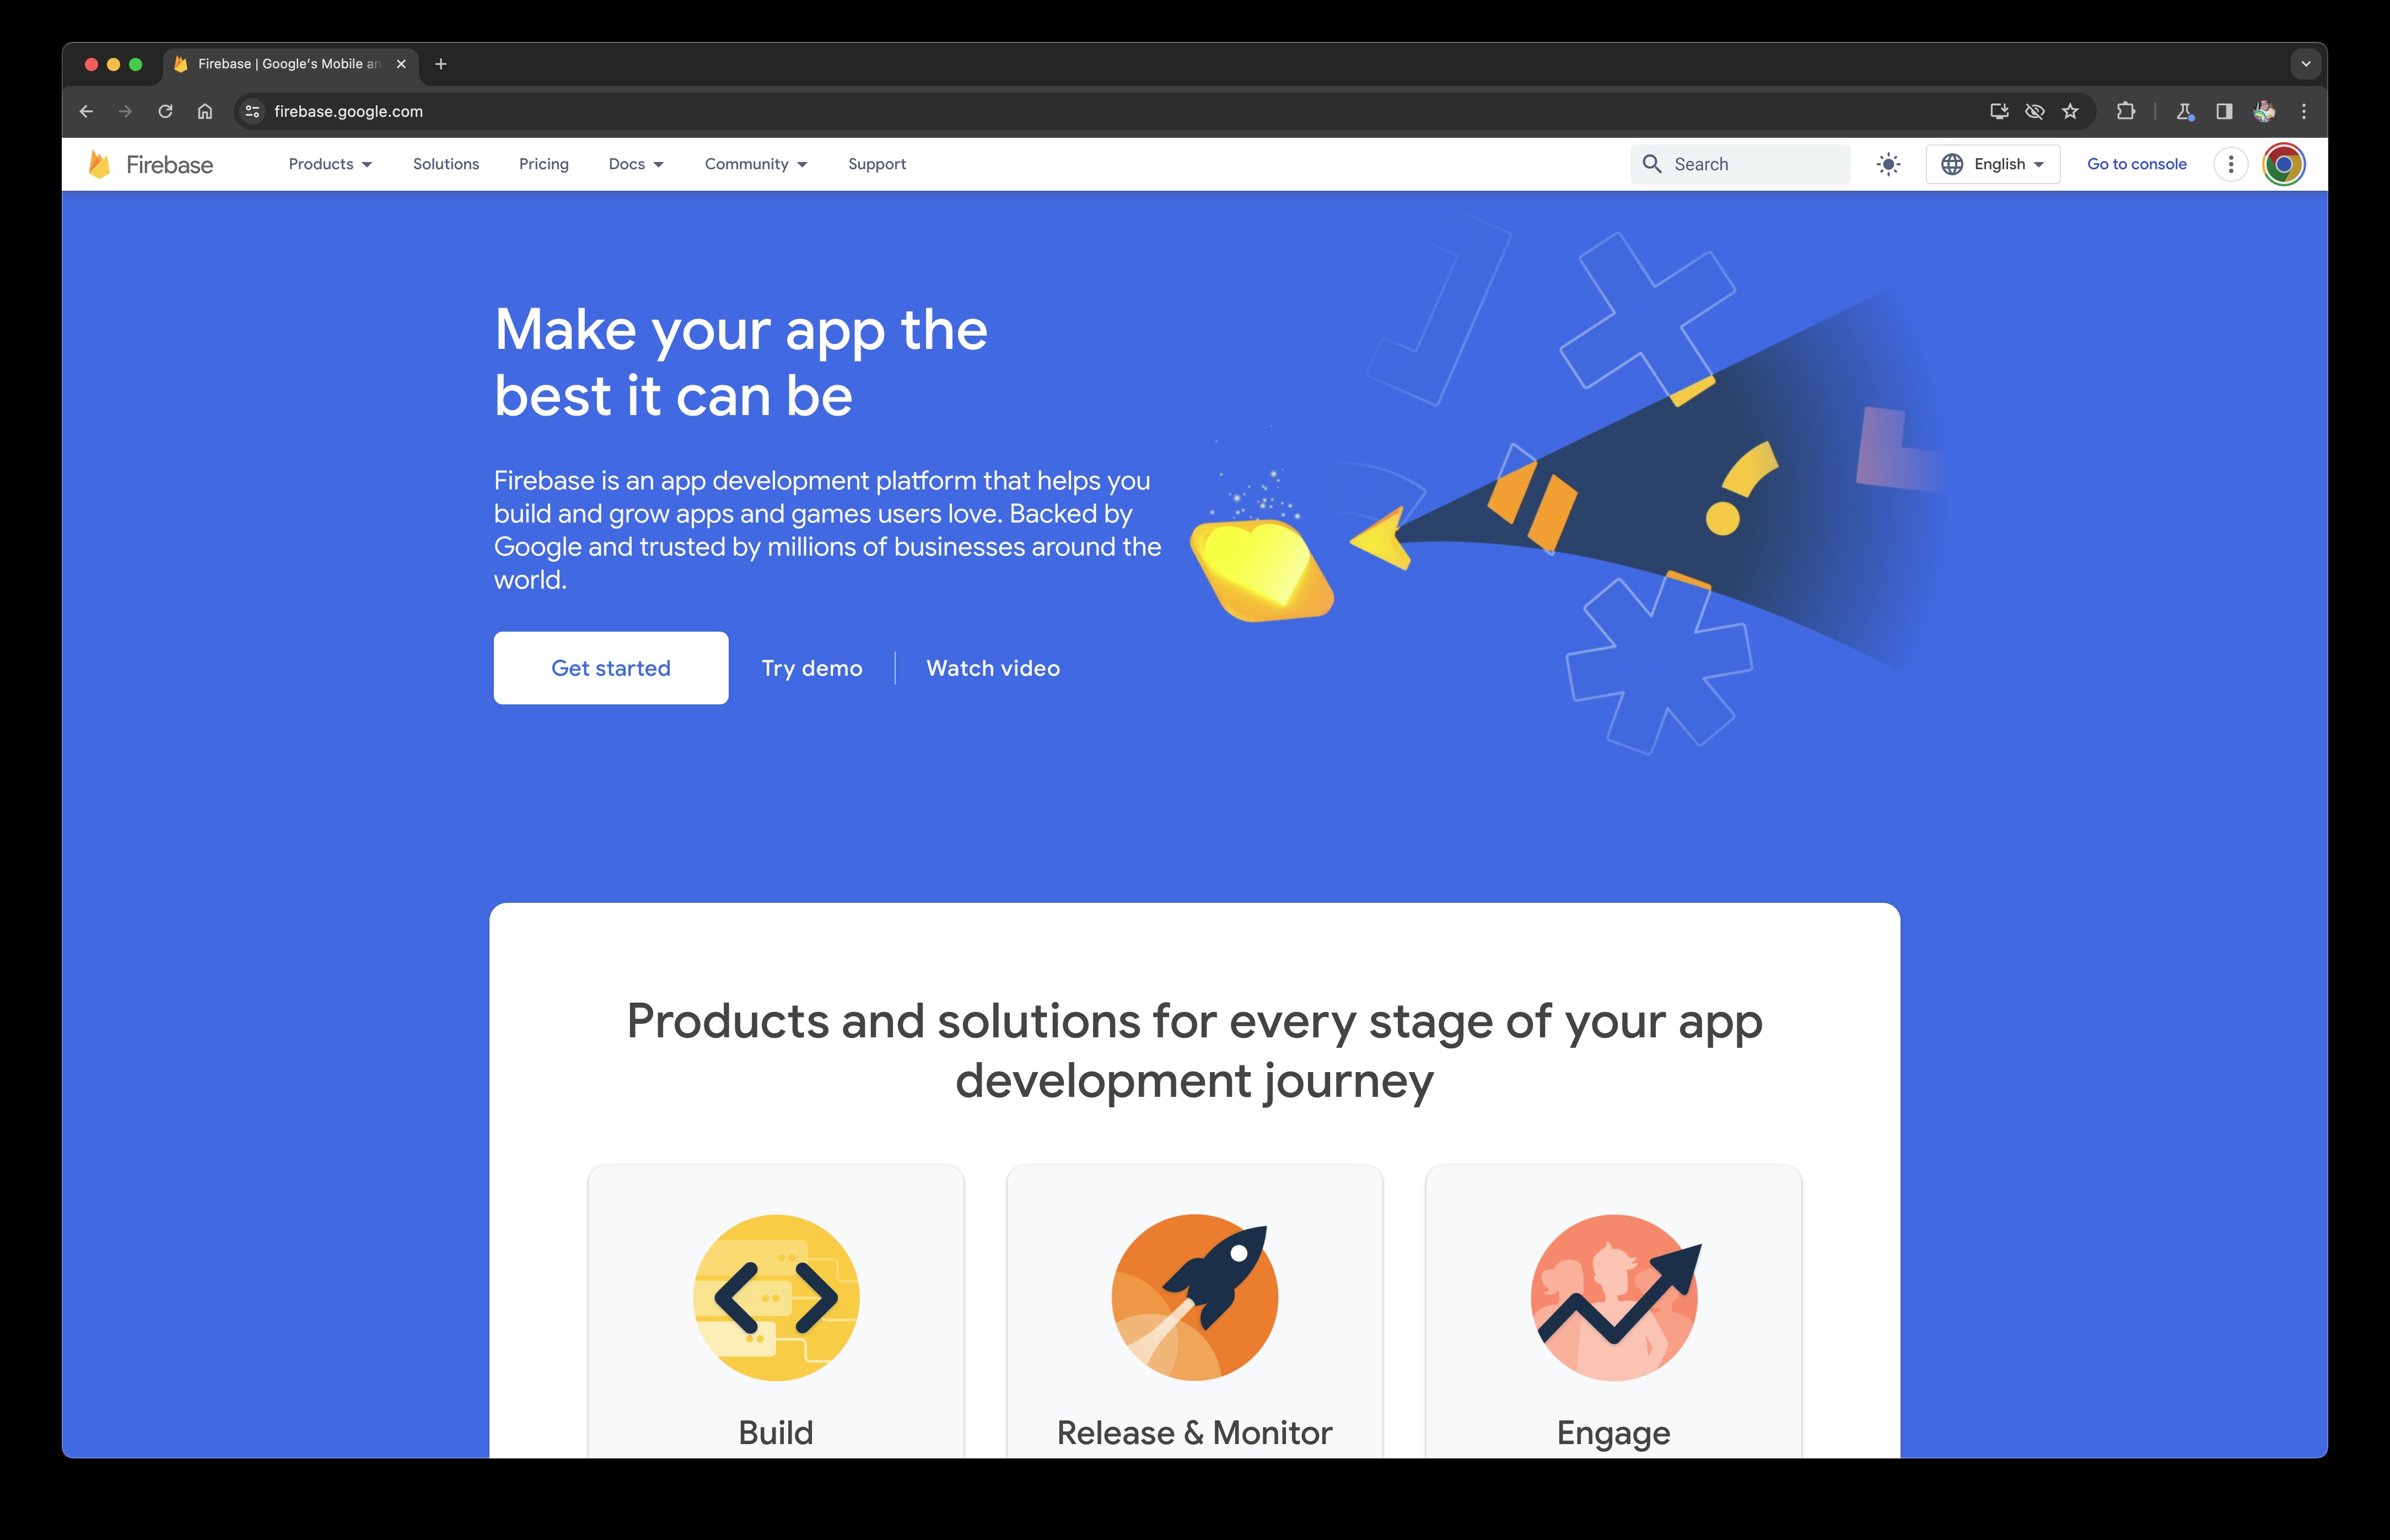Image resolution: width=2390 pixels, height=1540 pixels.
Task: Enable dark mode via sun toggle
Action: [1887, 164]
